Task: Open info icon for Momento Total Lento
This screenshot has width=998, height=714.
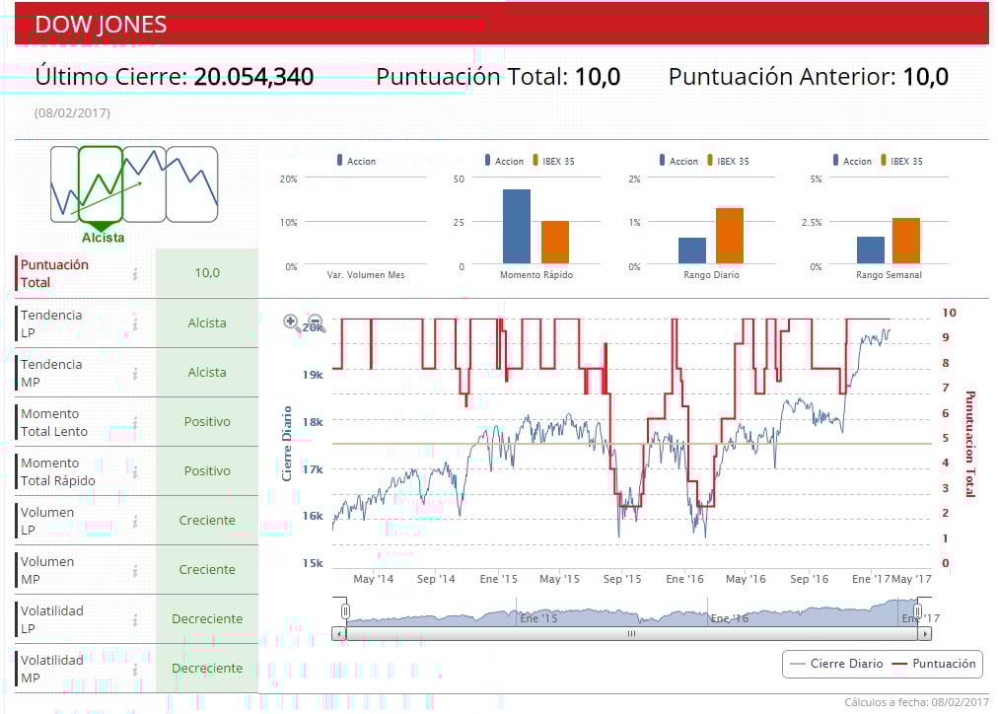Action: [x=135, y=422]
